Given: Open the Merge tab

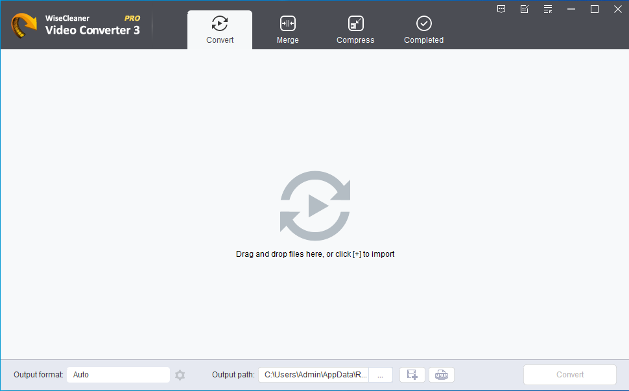Looking at the screenshot, I should click(x=288, y=30).
